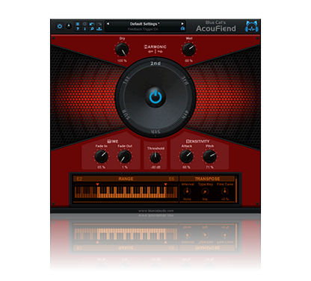Click the undo arrow icon
Image resolution: width=311 pixels, height=281 pixels.
coord(92,24)
